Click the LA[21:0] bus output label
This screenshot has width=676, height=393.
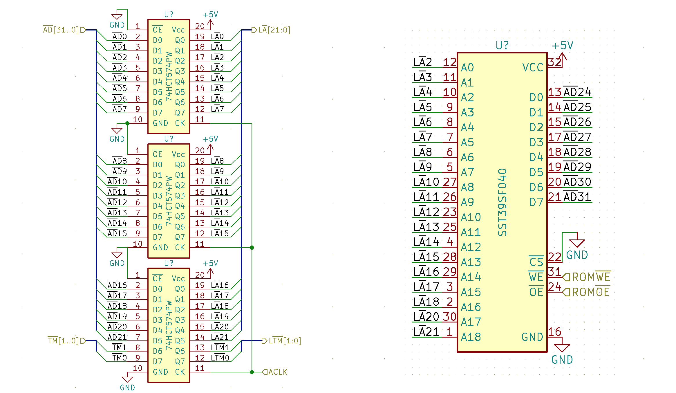[271, 30]
